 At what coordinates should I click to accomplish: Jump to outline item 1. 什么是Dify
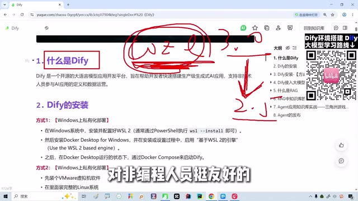point(286,58)
